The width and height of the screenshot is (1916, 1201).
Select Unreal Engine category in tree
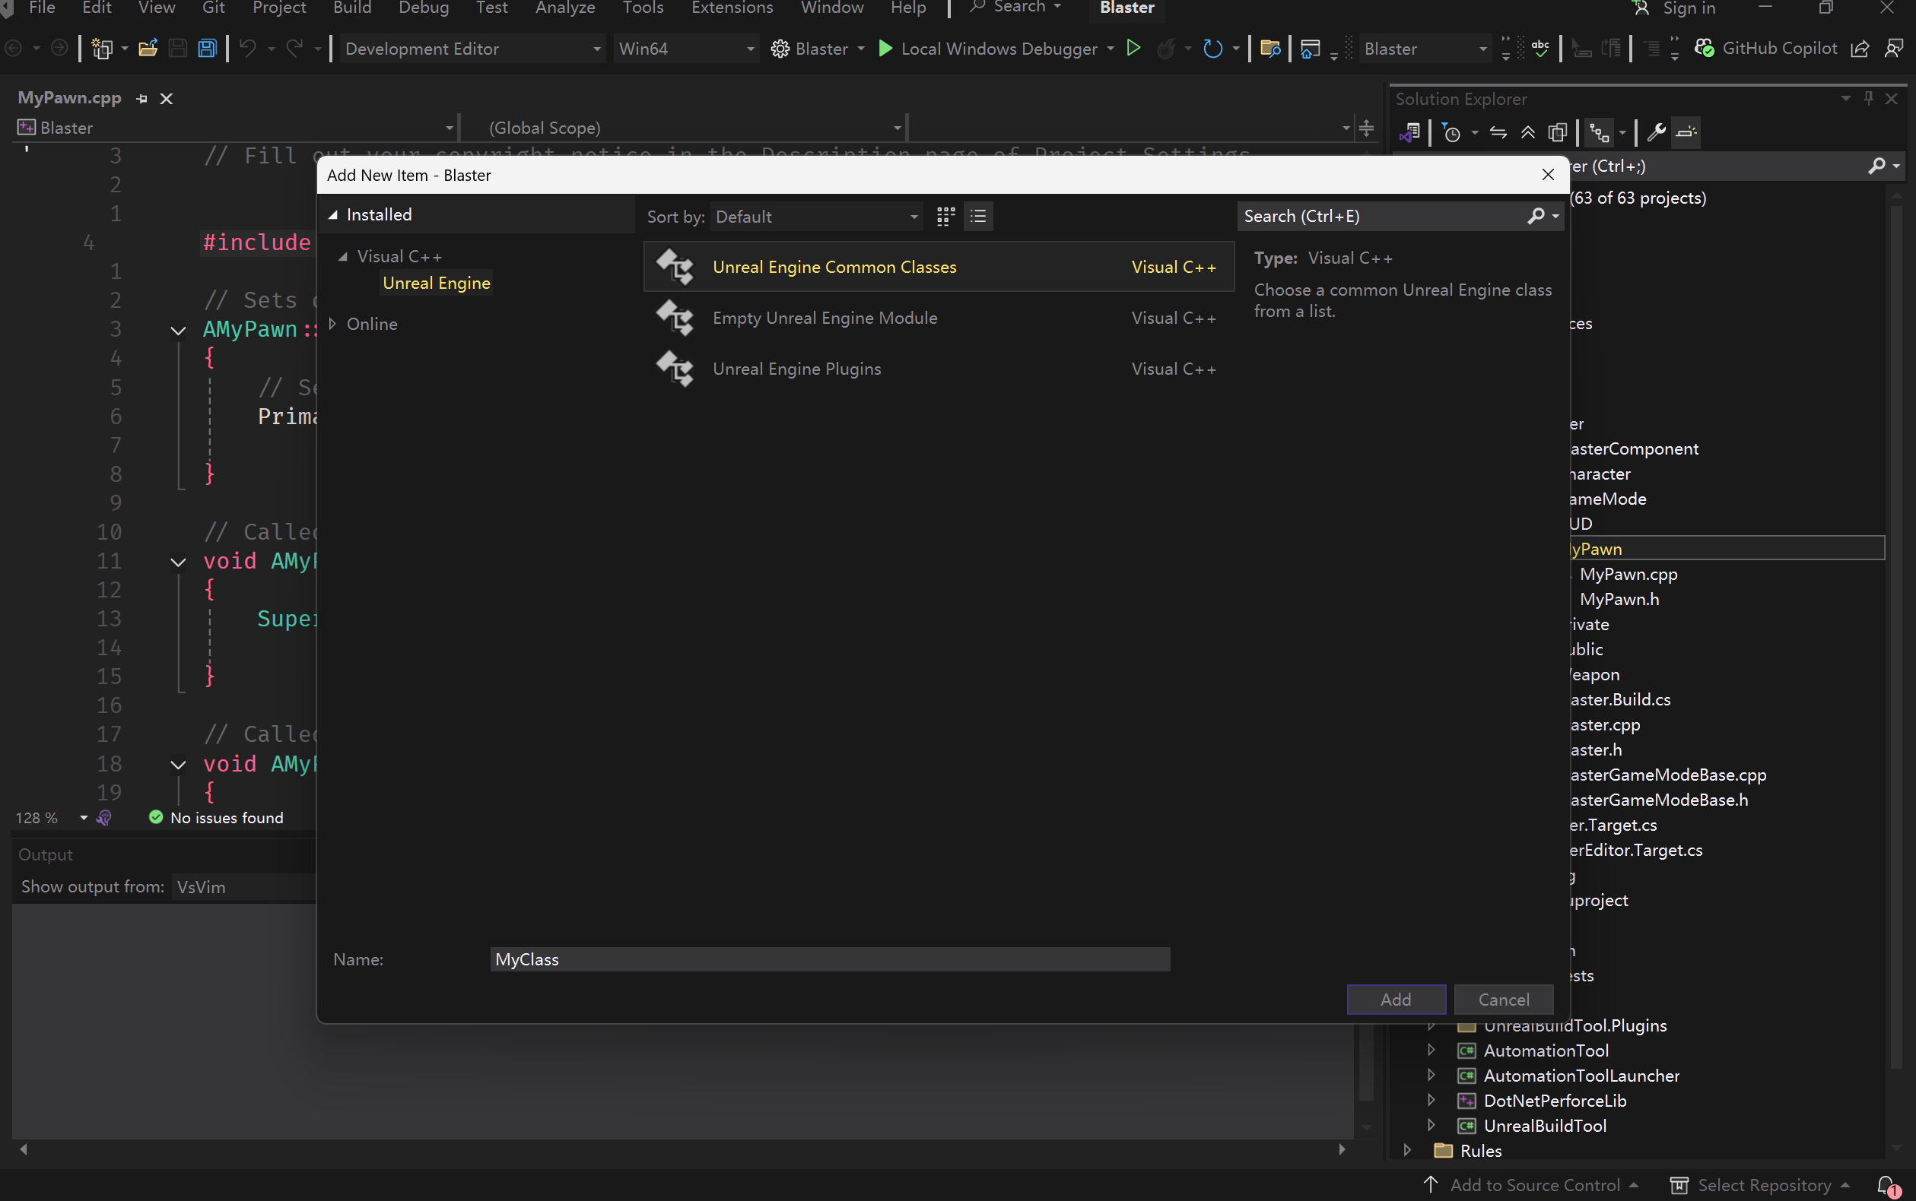437,283
